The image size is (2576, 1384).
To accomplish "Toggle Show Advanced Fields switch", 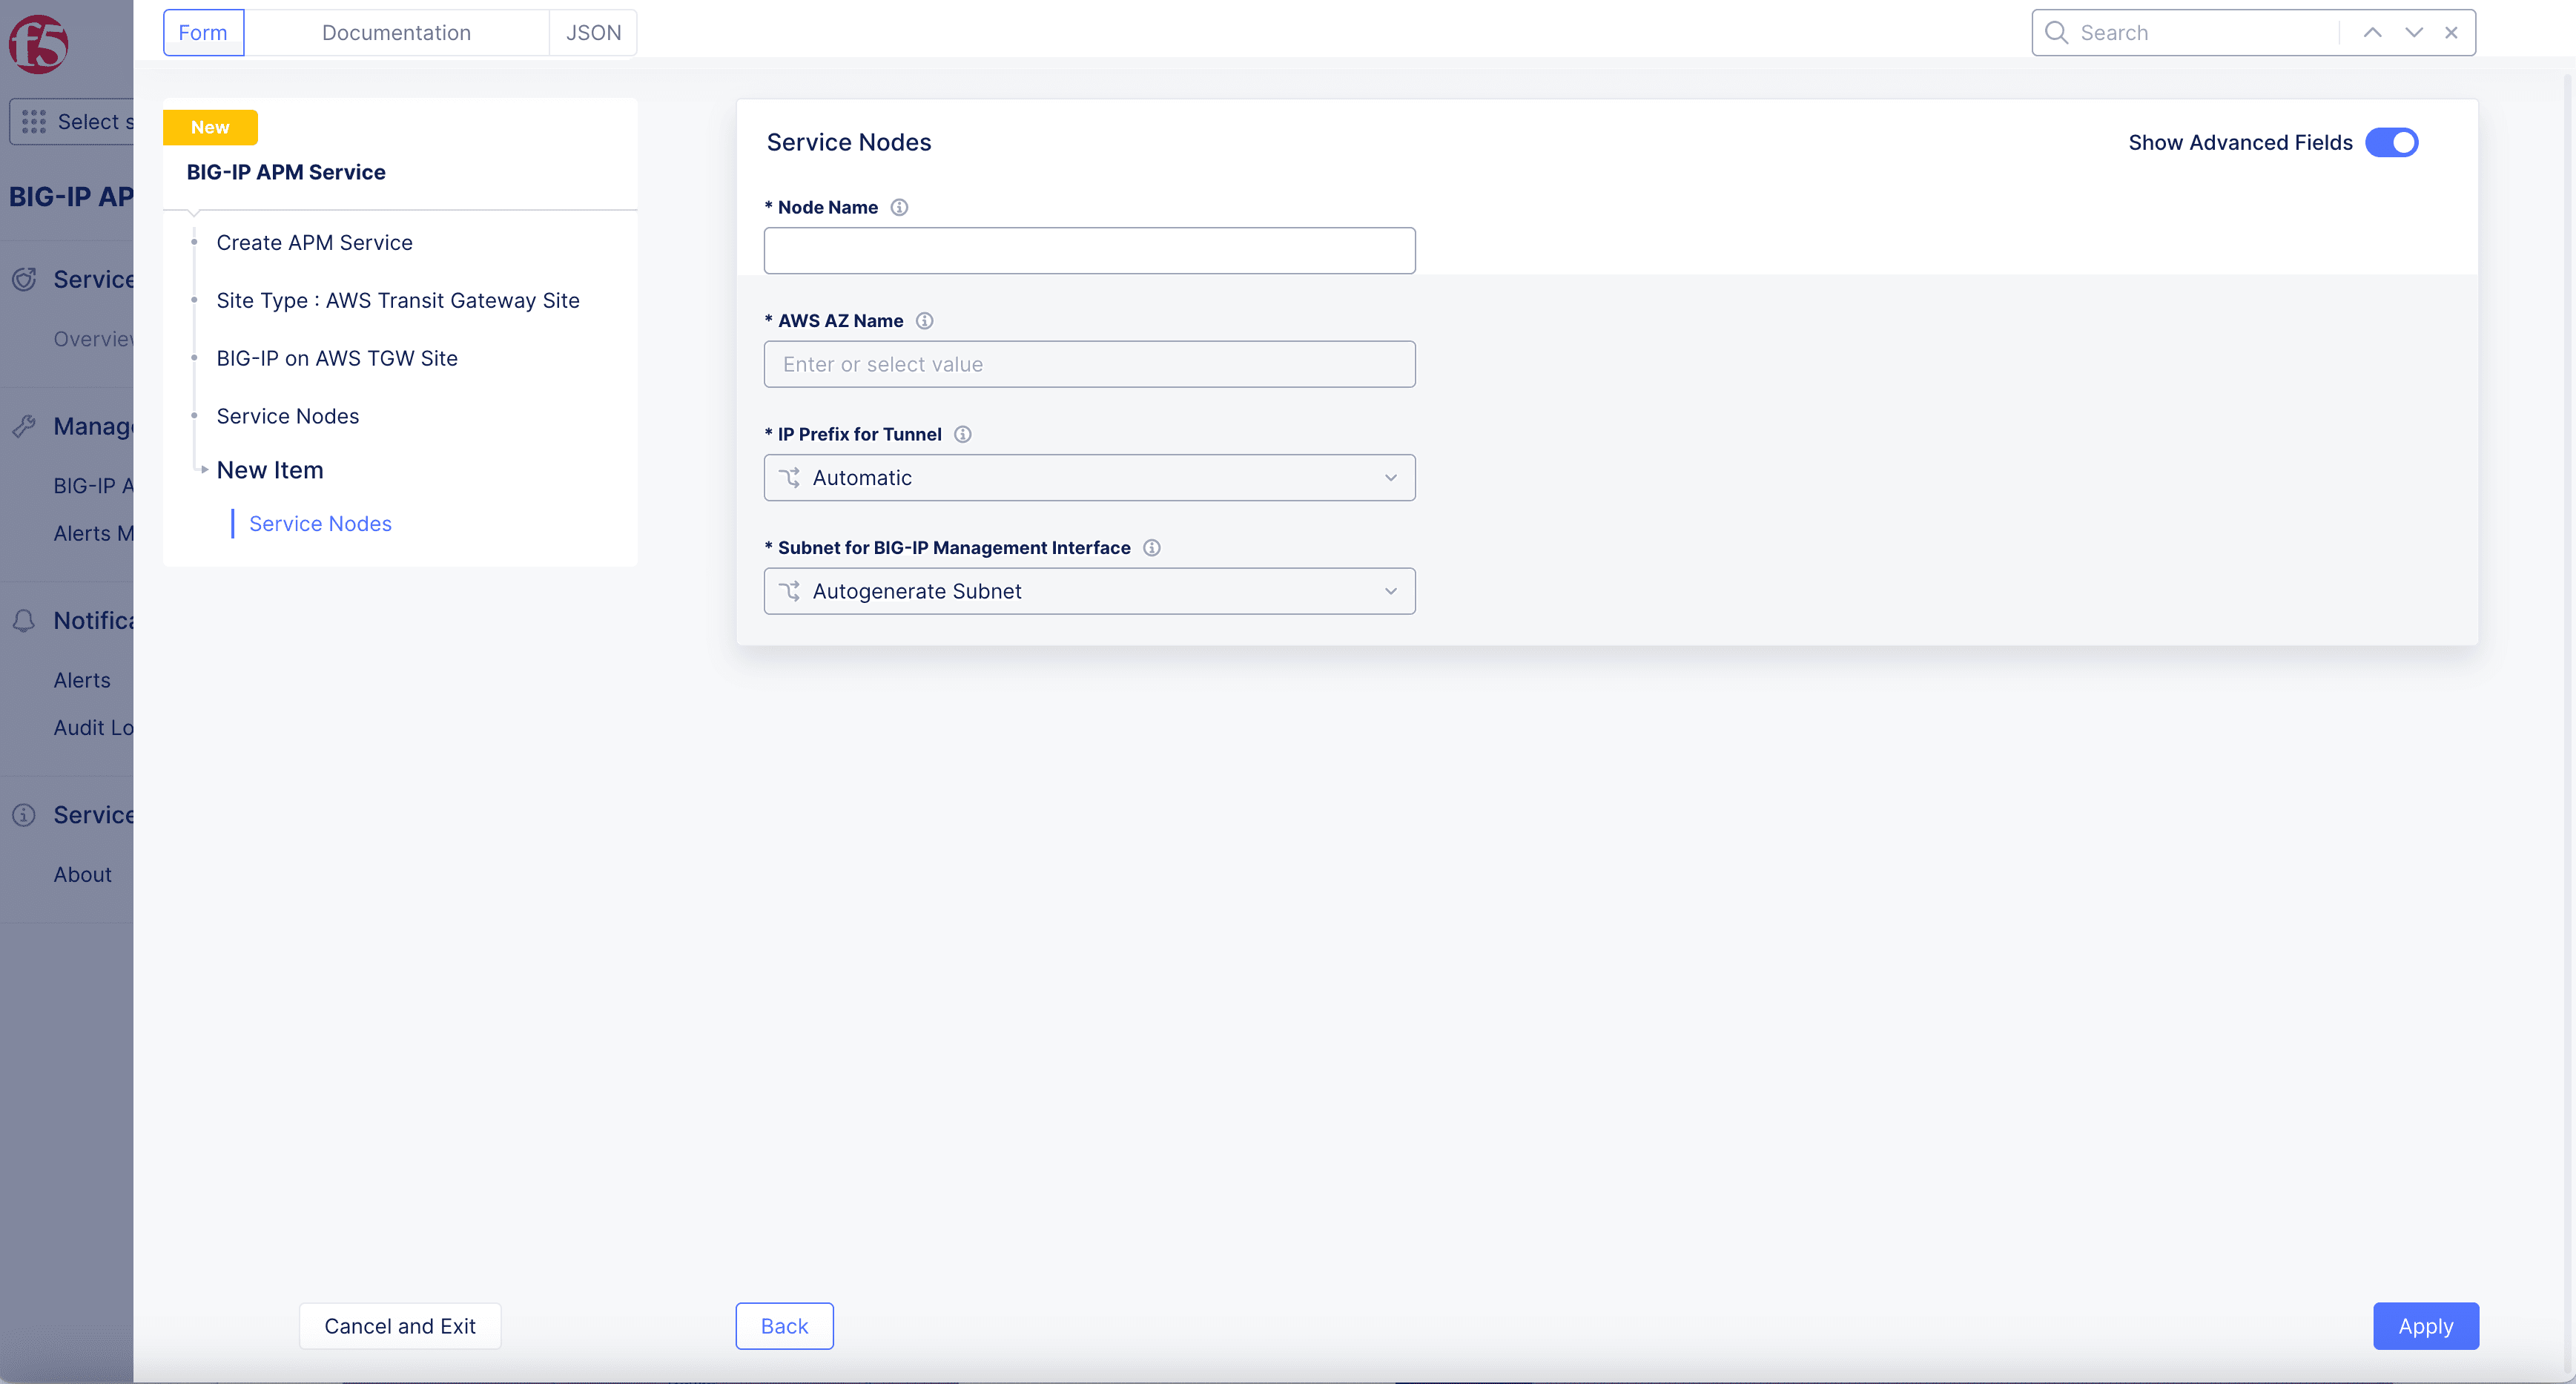I will tap(2391, 143).
